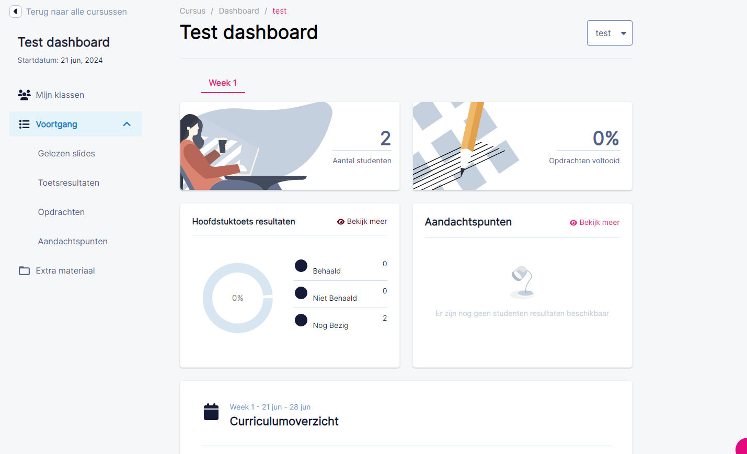This screenshot has width=747, height=454.
Task: Click the eye icon in the Aandachtspunten card
Action: click(x=573, y=223)
